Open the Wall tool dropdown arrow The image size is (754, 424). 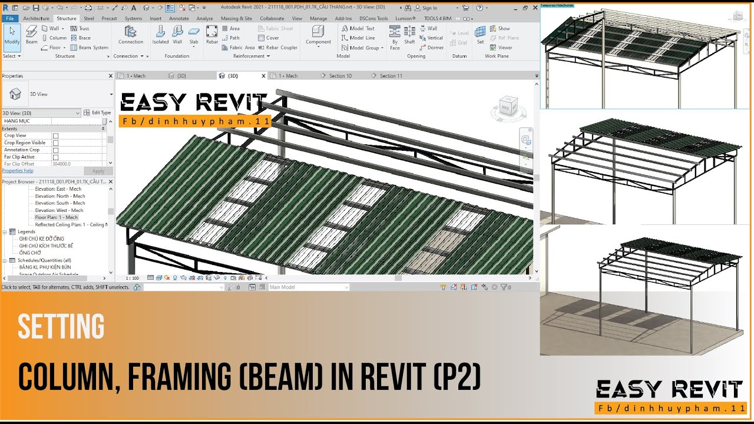coord(62,28)
